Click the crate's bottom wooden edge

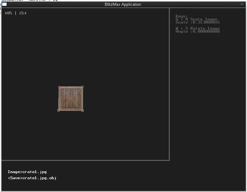[x=71, y=109]
